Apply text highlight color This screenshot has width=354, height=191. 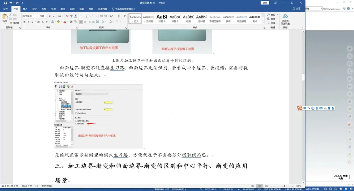pyautogui.click(x=59, y=22)
